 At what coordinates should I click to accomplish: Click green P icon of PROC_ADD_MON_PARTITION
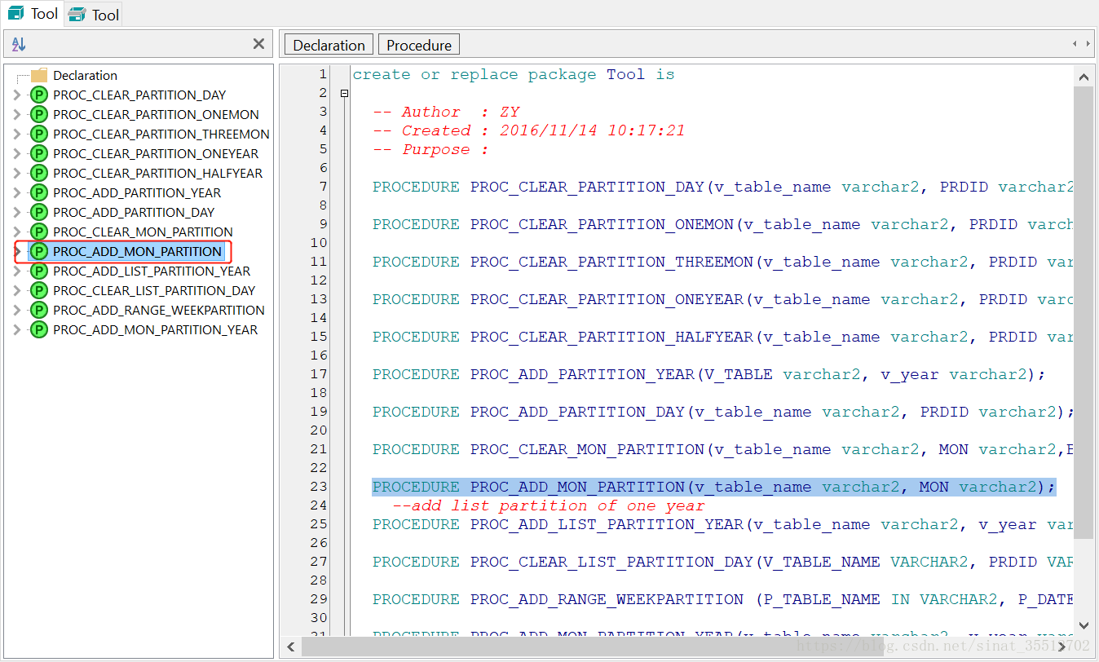(x=38, y=251)
